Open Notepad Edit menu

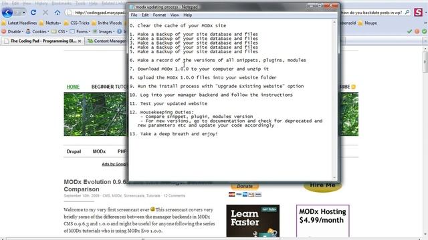click(x=145, y=15)
